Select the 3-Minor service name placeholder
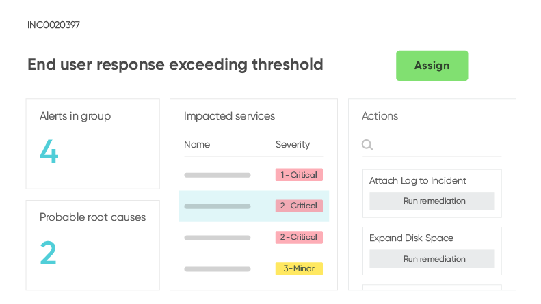Viewport: 541px width, 304px height. [217, 269]
